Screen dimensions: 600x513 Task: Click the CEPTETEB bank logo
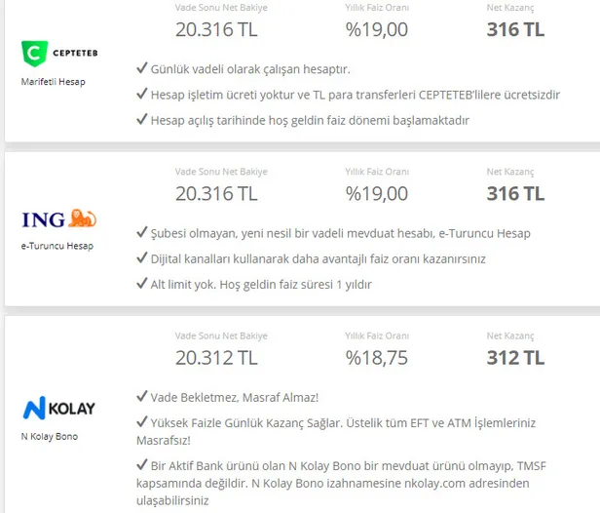coord(58,52)
